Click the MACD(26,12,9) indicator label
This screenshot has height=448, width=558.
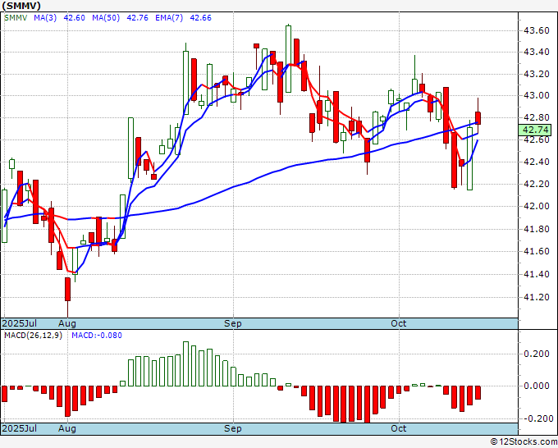coord(33,336)
